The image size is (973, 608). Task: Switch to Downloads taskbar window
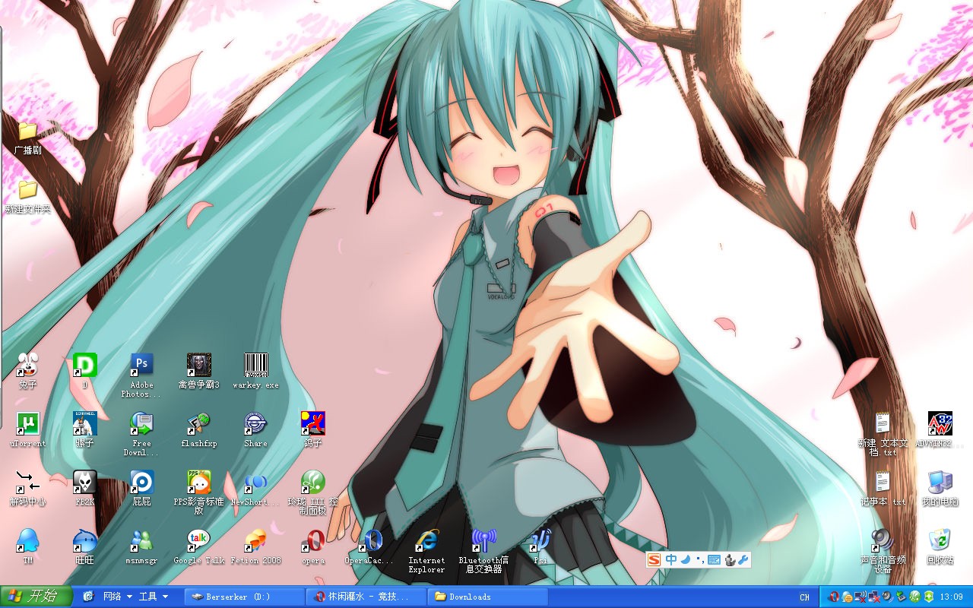pos(488,597)
